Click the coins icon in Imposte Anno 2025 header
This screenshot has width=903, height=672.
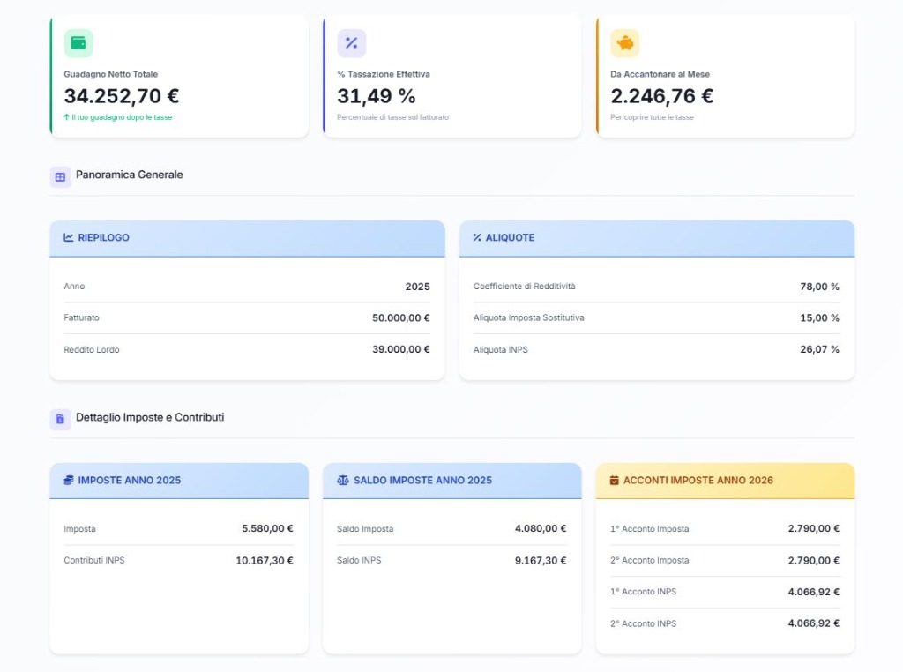(69, 480)
